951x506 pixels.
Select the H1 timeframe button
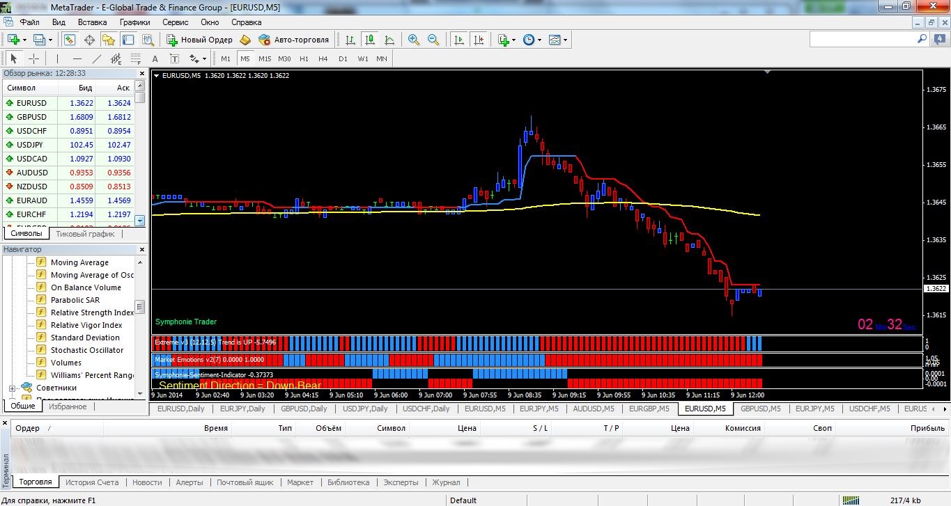point(304,58)
